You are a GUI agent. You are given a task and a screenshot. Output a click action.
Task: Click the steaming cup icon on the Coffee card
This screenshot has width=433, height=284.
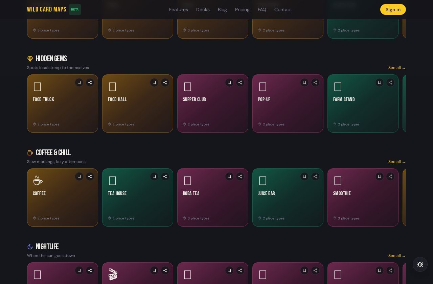[38, 180]
